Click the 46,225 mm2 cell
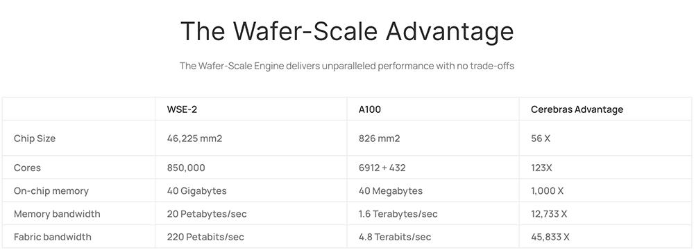 (x=194, y=139)
